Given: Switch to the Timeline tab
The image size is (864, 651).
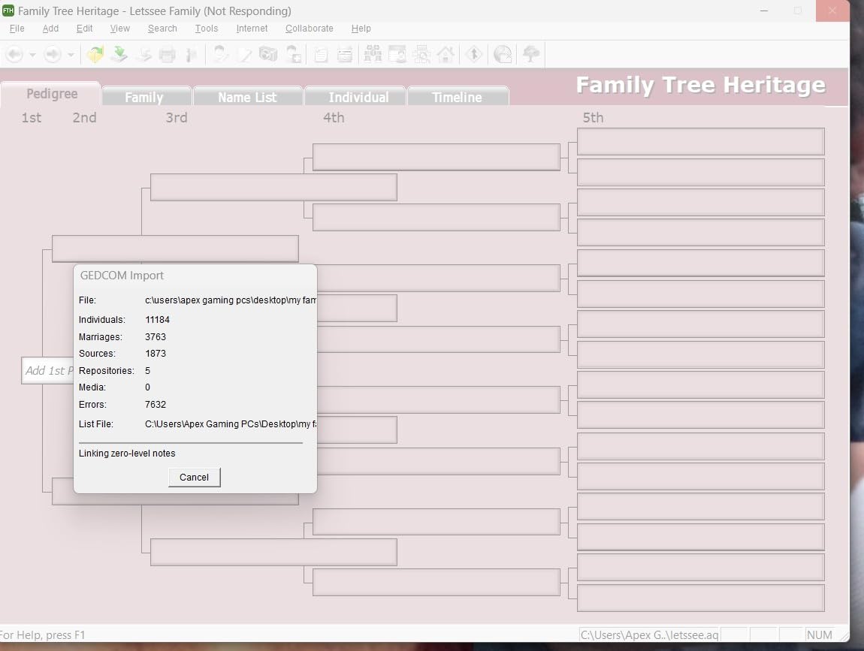Looking at the screenshot, I should 458,96.
